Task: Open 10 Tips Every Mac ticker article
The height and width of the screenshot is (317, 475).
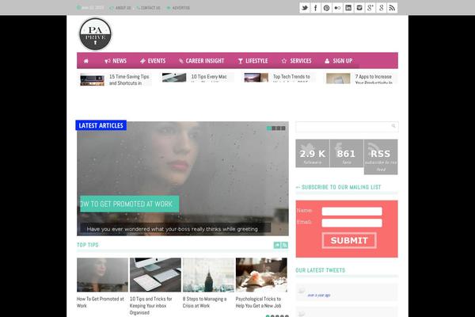Action: [209, 78]
